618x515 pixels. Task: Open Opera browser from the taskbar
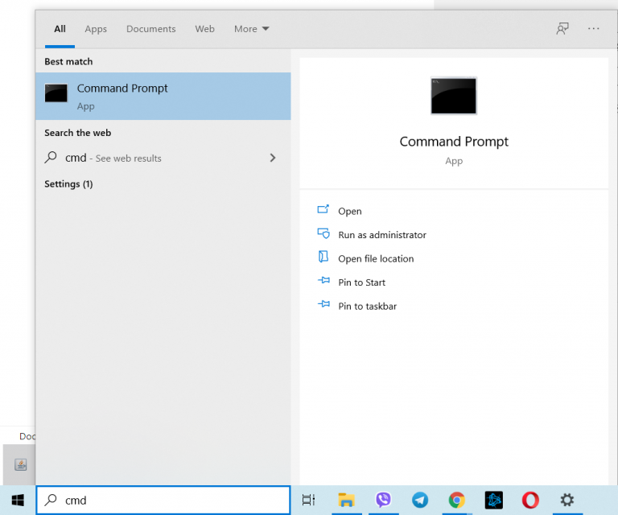[530, 500]
